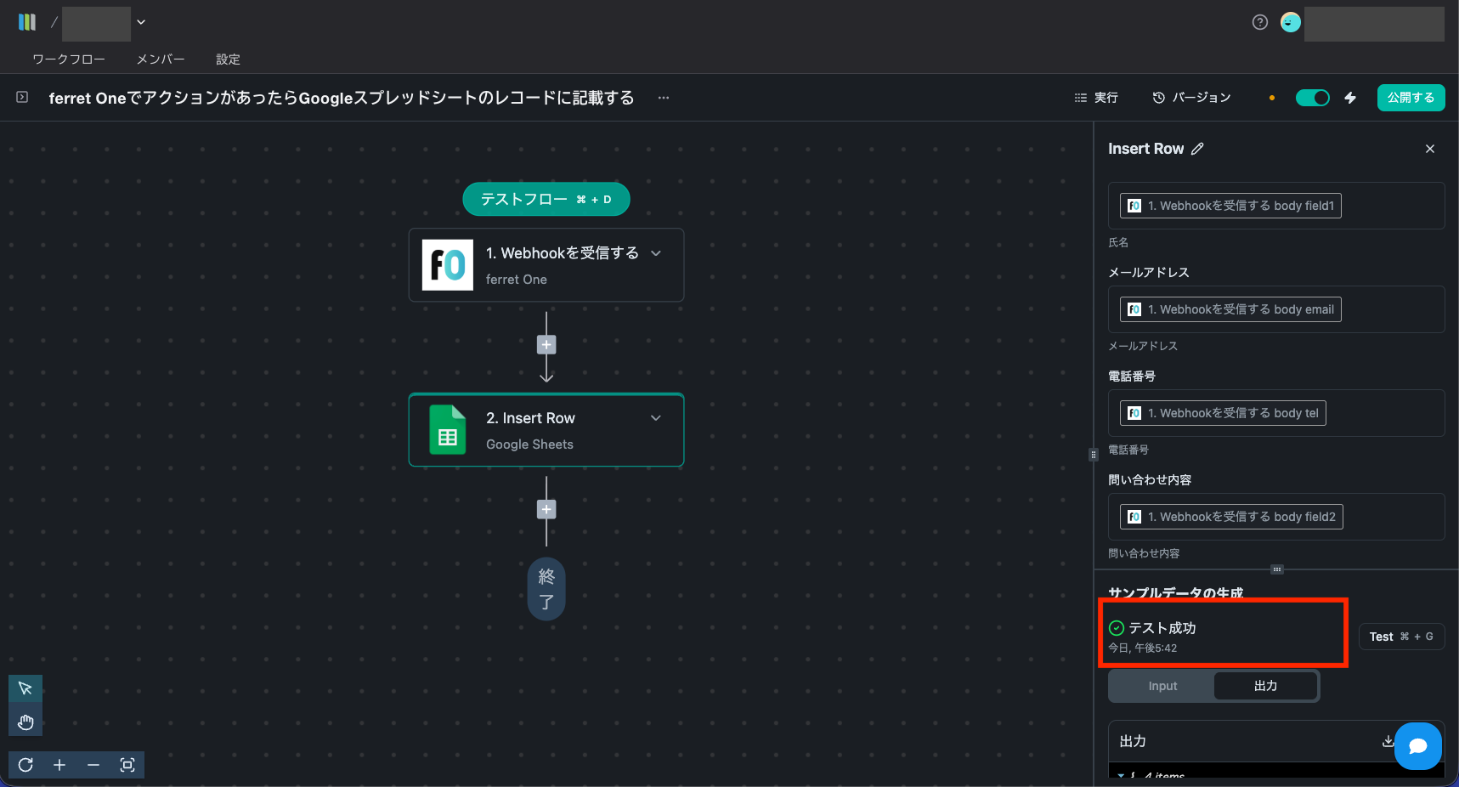Click the 終了 end node
1459x787 pixels.
click(546, 589)
